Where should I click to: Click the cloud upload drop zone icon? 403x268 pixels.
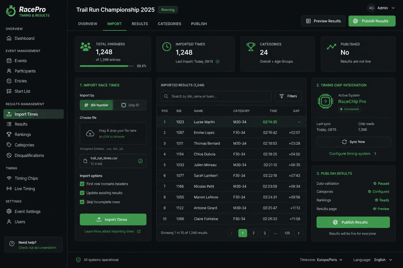(90, 133)
